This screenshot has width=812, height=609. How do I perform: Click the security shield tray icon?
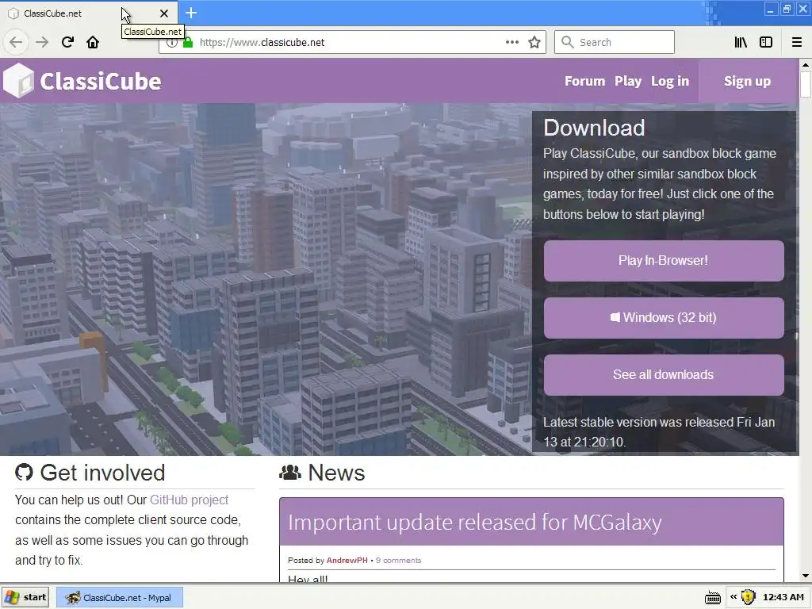point(748,597)
